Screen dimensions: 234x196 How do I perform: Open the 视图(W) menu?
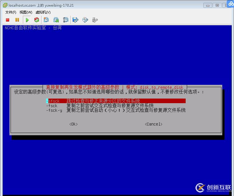pos(25,12)
